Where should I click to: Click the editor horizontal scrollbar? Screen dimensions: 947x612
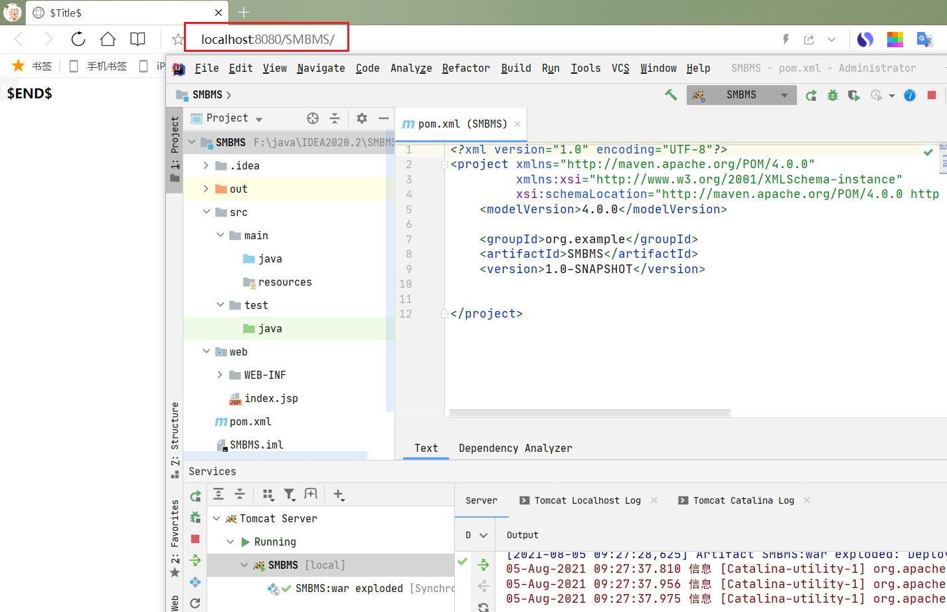pos(590,413)
